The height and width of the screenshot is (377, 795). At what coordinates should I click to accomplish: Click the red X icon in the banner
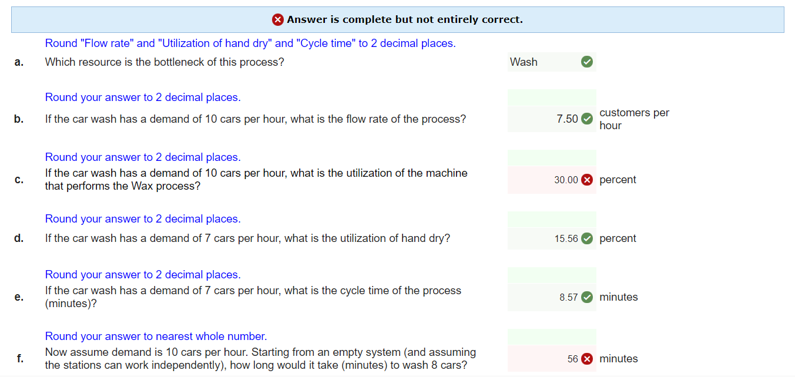(277, 19)
